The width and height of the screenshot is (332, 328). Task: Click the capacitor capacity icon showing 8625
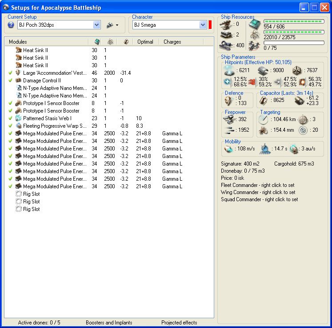[263, 101]
